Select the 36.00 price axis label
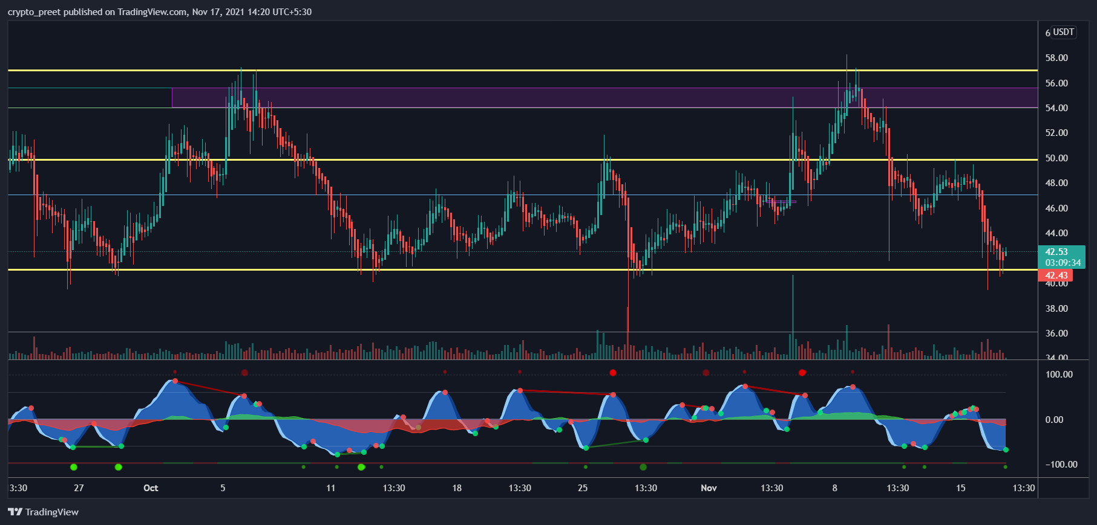The width and height of the screenshot is (1097, 525). [1056, 333]
